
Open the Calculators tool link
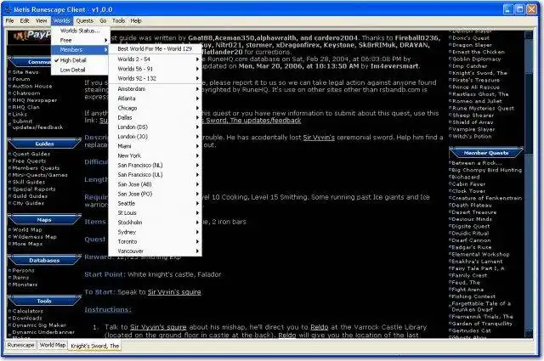pos(28,311)
